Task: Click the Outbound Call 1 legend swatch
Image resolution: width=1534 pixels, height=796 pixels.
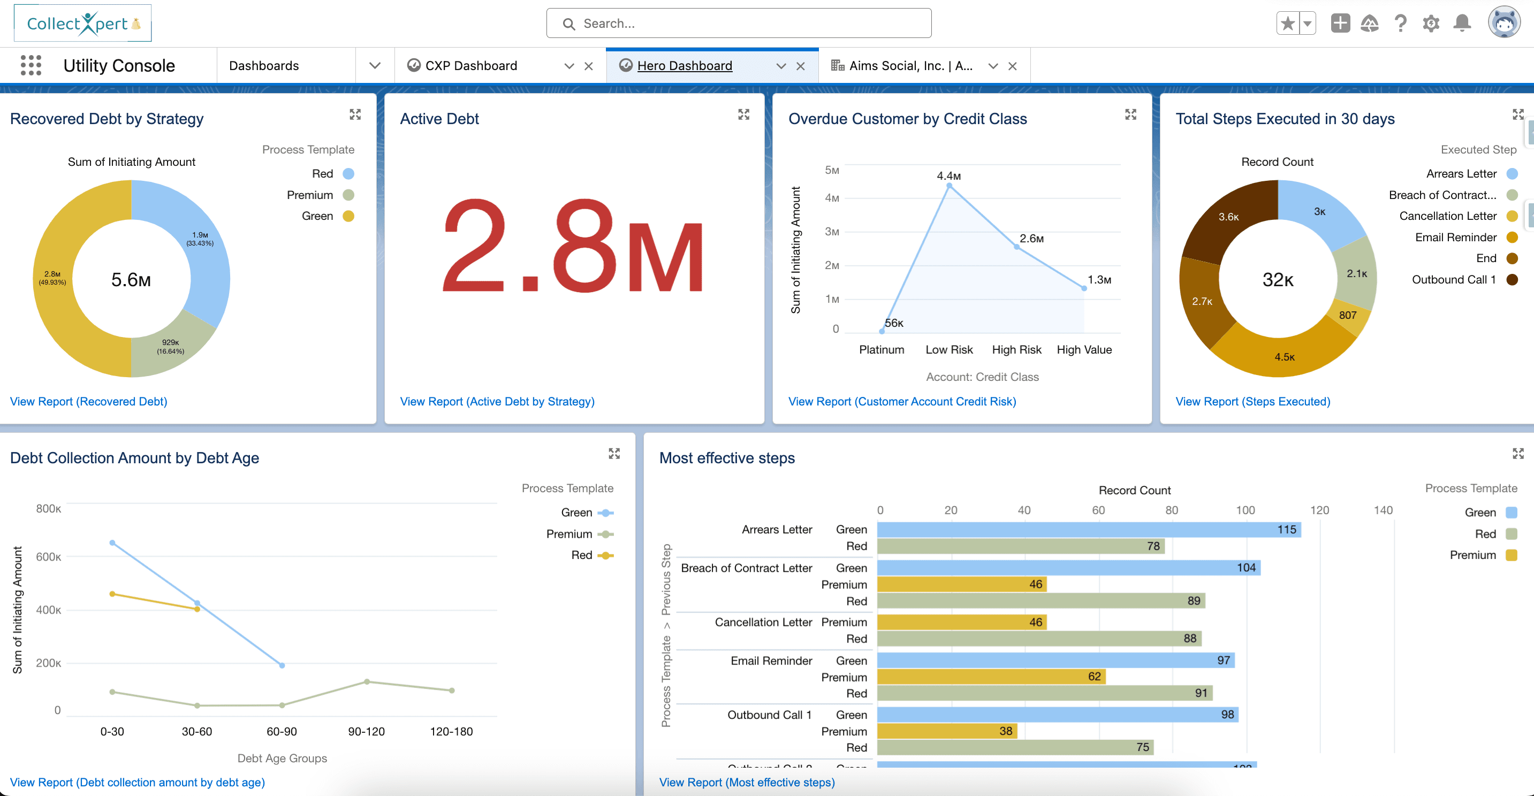Action: pos(1512,280)
